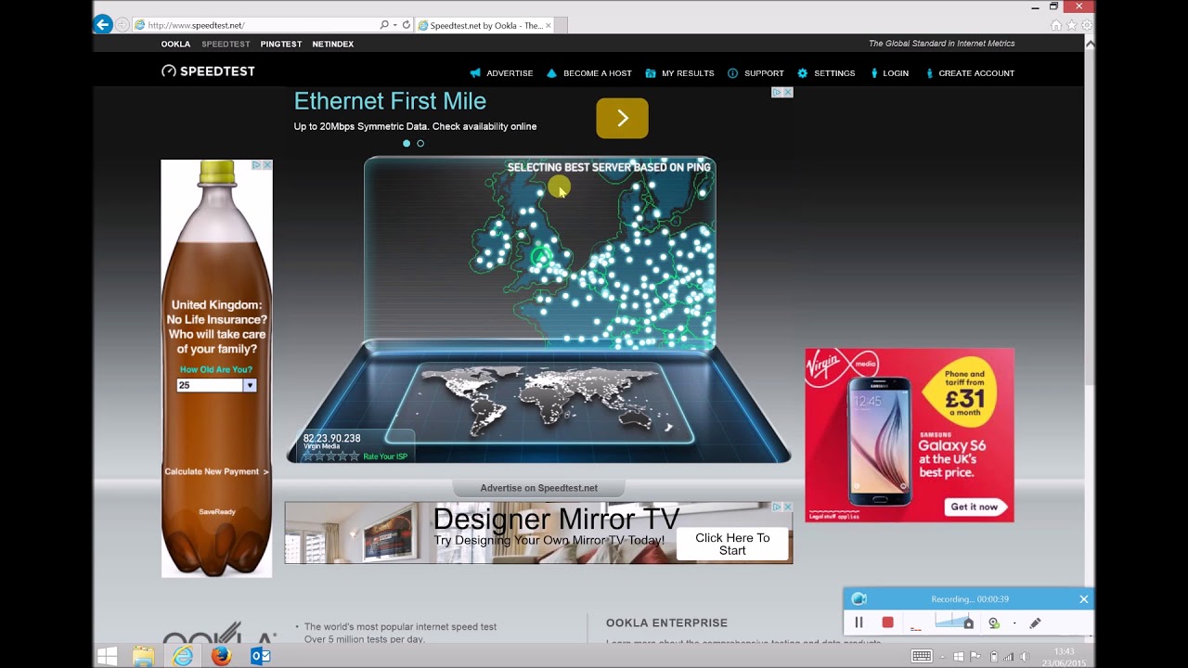1188x668 pixels.
Task: Click Create Account
Action: pyautogui.click(x=969, y=73)
